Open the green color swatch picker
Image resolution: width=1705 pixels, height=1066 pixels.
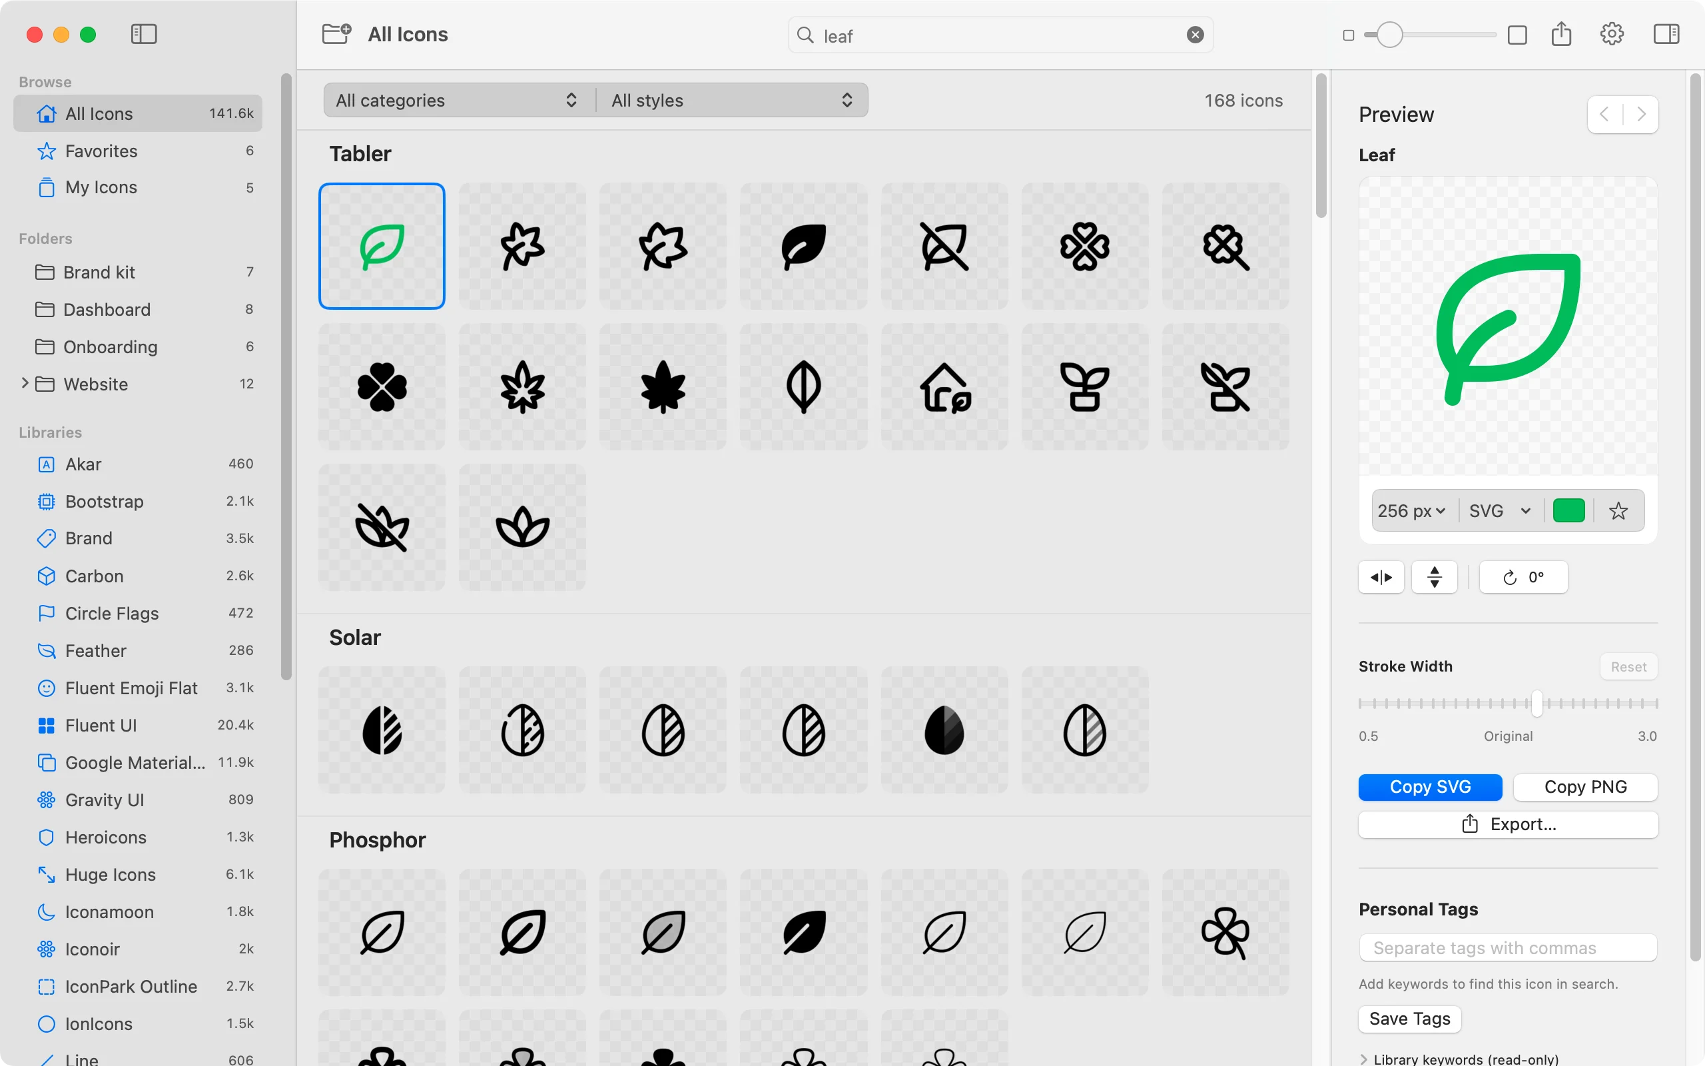pos(1569,510)
